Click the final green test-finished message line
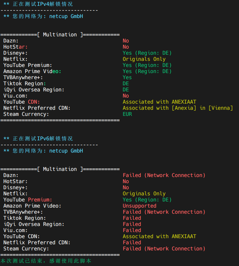Viewport: 239px width, 266px height. [46, 261]
